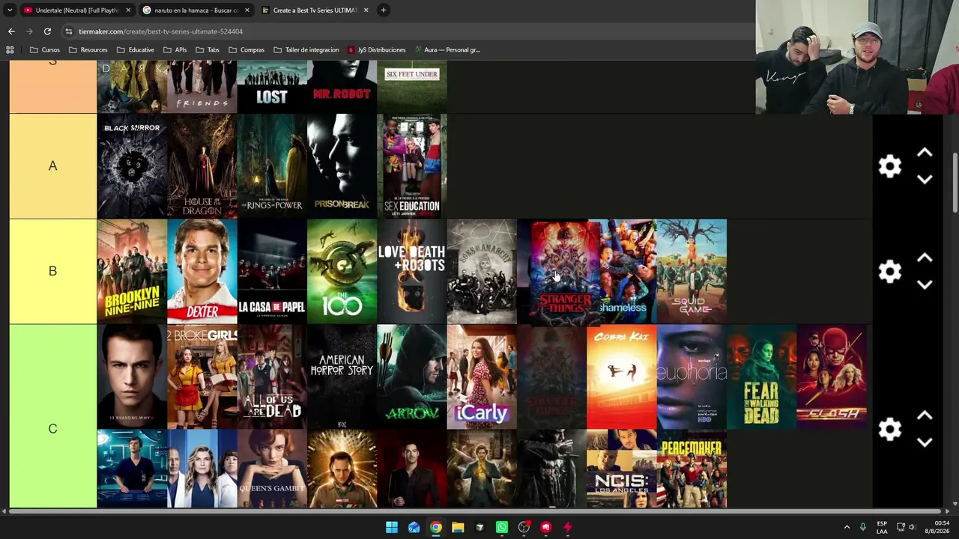Open settings gear for tier B row

pyautogui.click(x=889, y=271)
